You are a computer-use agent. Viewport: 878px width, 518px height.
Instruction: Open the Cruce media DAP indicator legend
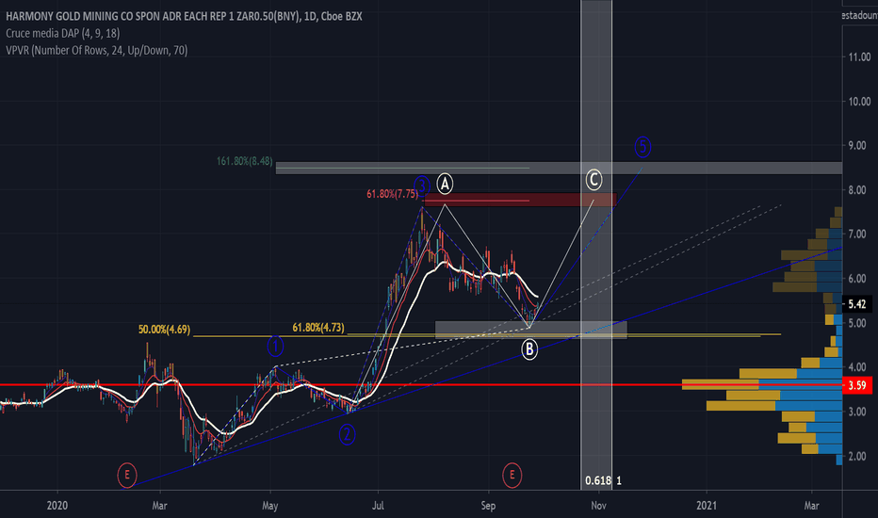(x=63, y=33)
